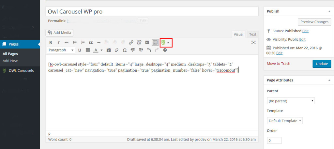Click the Order number field

coord(274,141)
